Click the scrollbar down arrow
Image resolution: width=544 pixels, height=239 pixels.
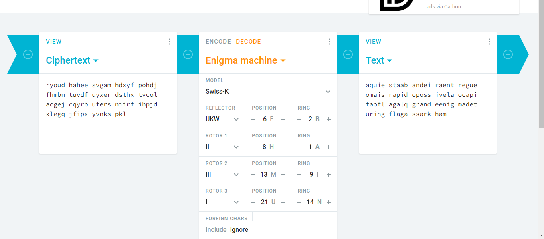pos(541,235)
